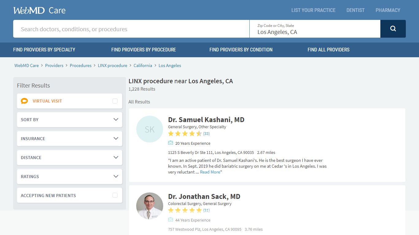The height and width of the screenshot is (235, 419).
Task: Click the magnifying glass search icon
Action: [393, 29]
